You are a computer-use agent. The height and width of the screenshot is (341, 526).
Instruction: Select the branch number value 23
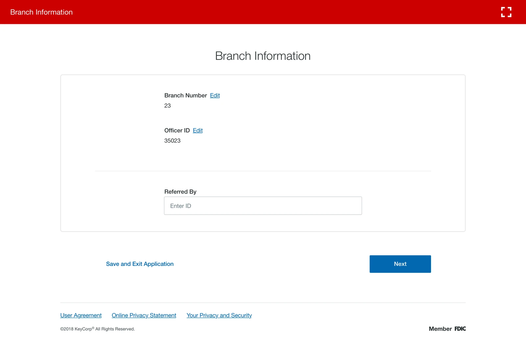coord(167,106)
